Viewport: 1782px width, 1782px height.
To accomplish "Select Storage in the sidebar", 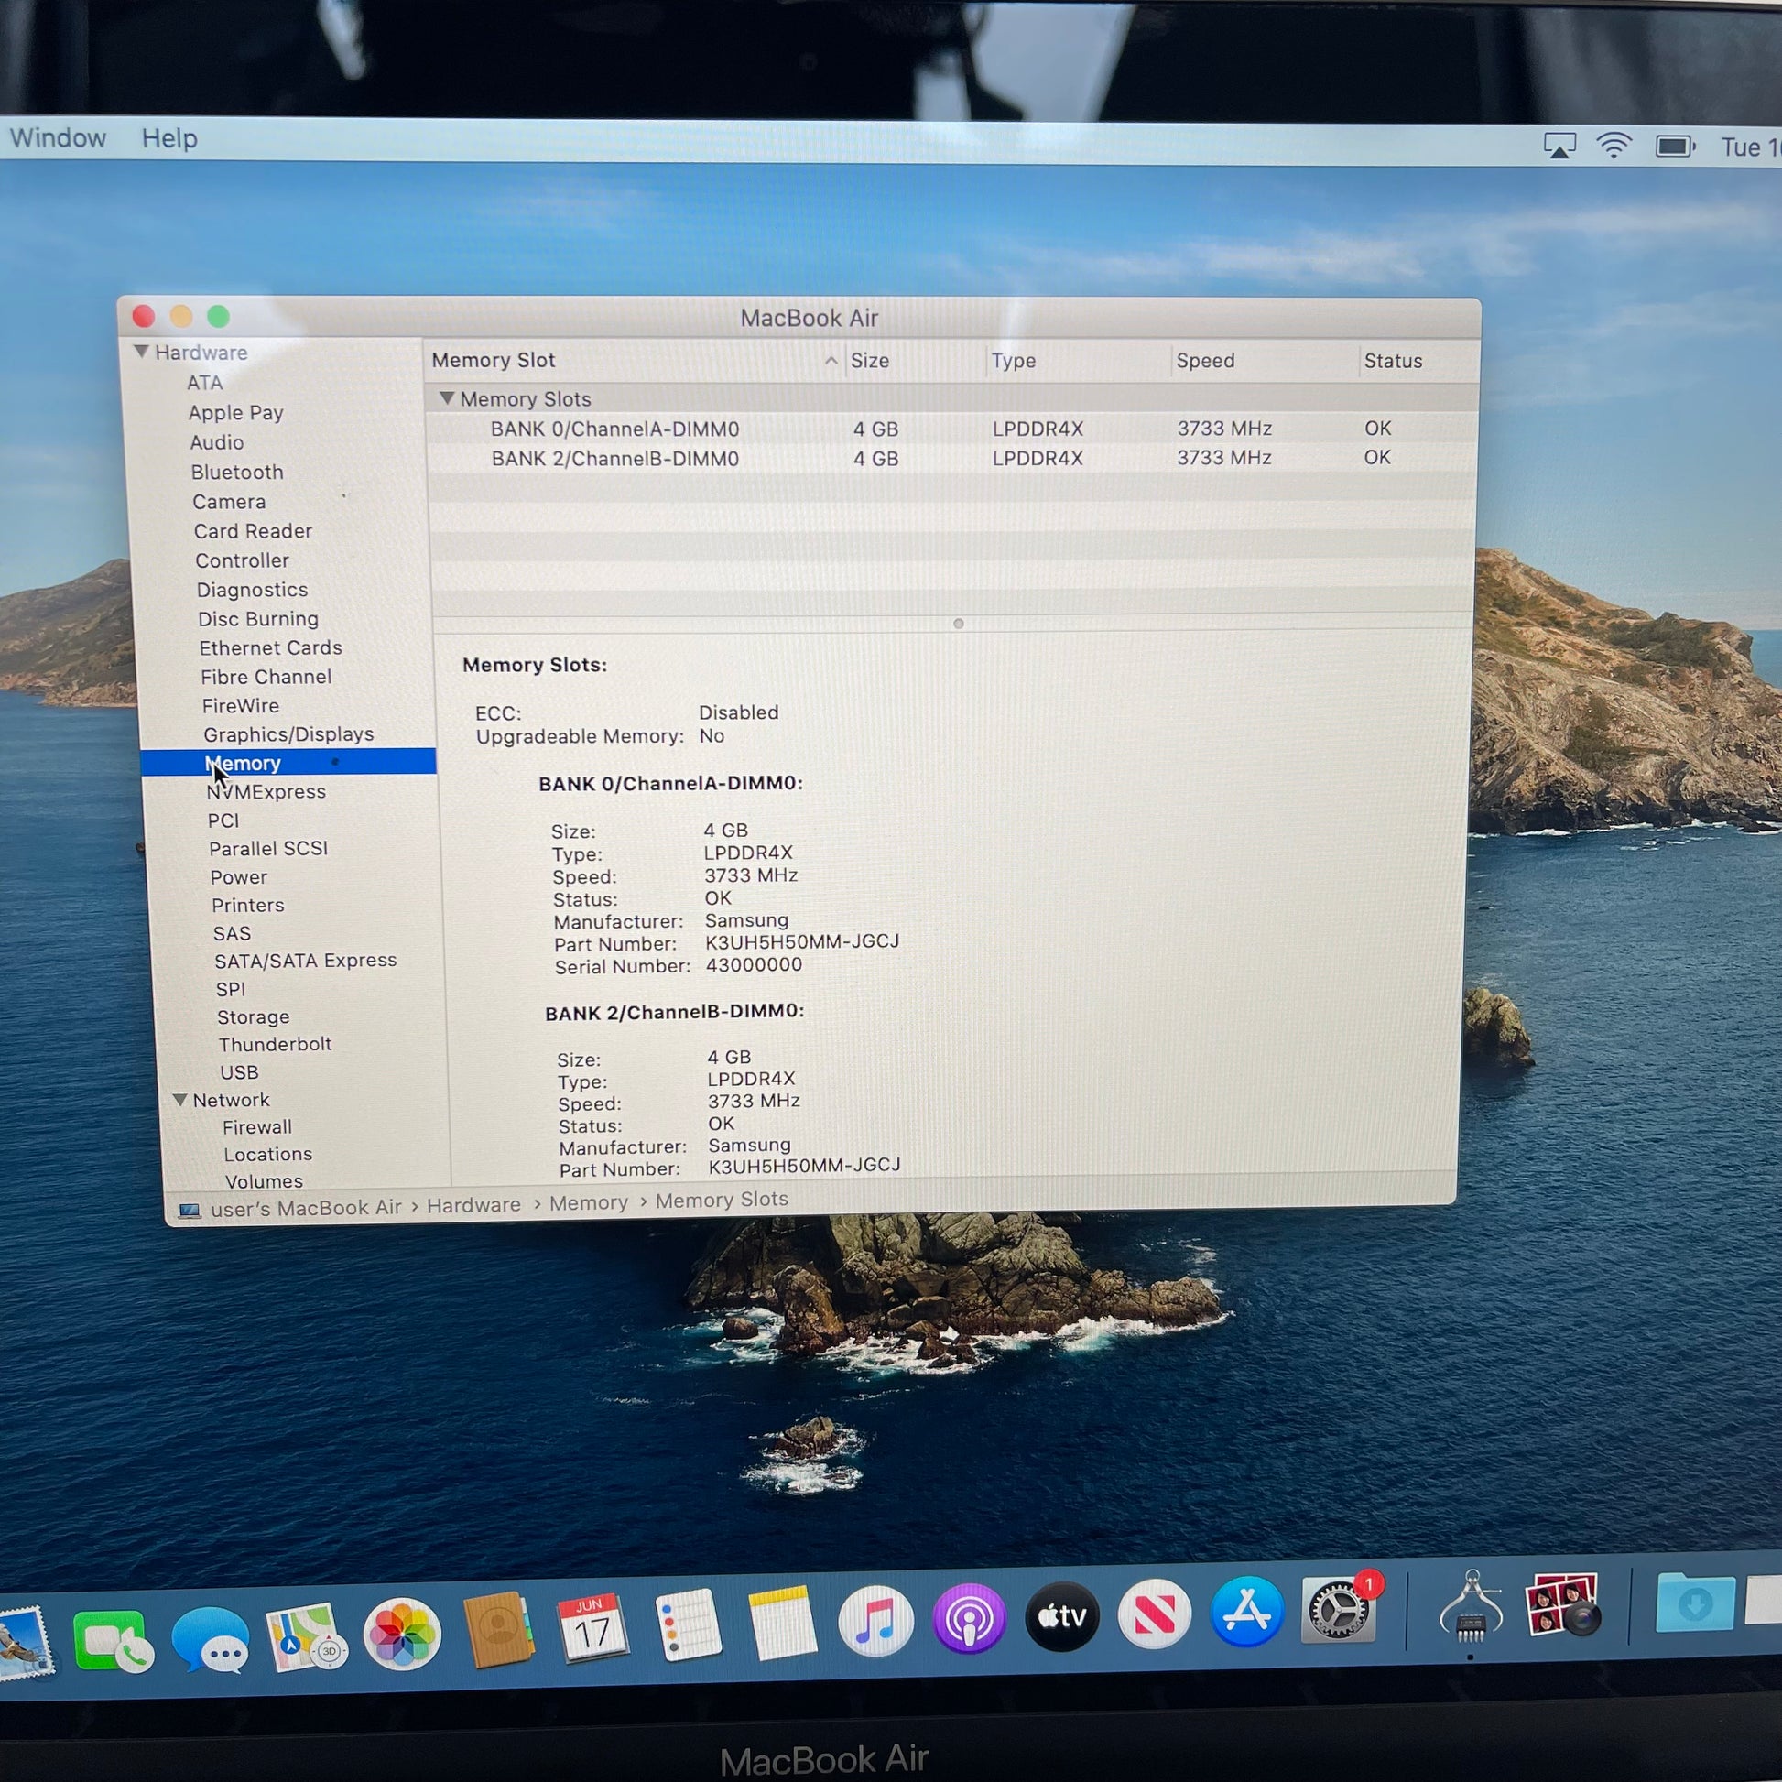I will point(253,1016).
